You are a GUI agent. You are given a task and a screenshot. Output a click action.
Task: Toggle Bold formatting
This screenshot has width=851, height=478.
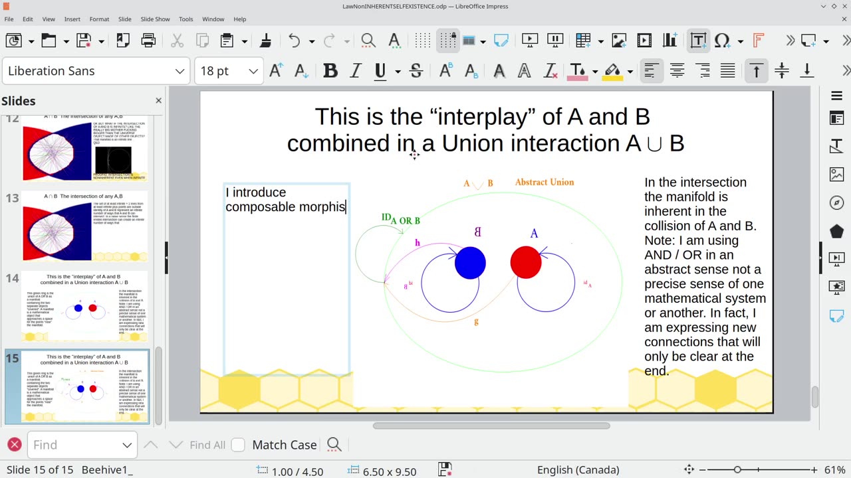(x=330, y=70)
